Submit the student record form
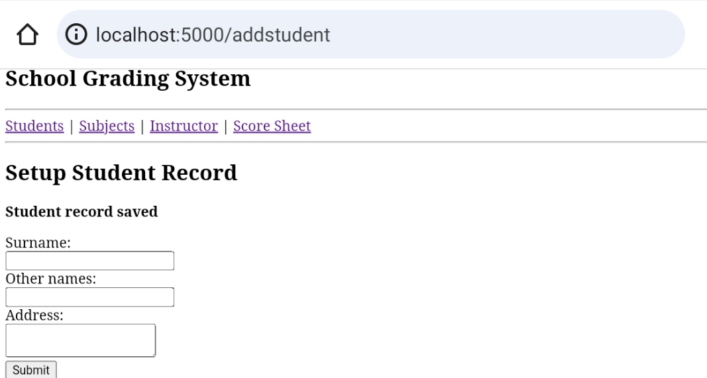The width and height of the screenshot is (707, 378). (x=31, y=370)
